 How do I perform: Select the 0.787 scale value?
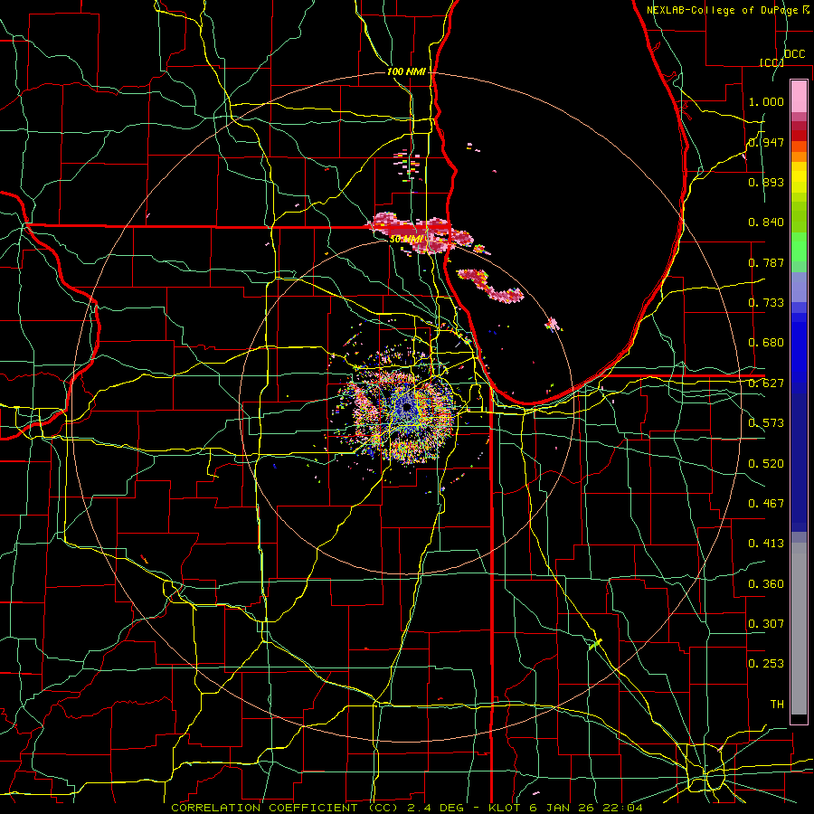pos(766,262)
